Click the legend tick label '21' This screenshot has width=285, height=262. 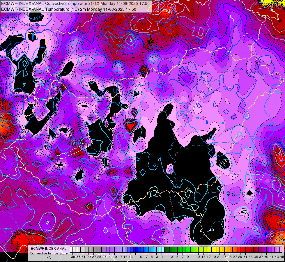pyautogui.click(x=219, y=257)
